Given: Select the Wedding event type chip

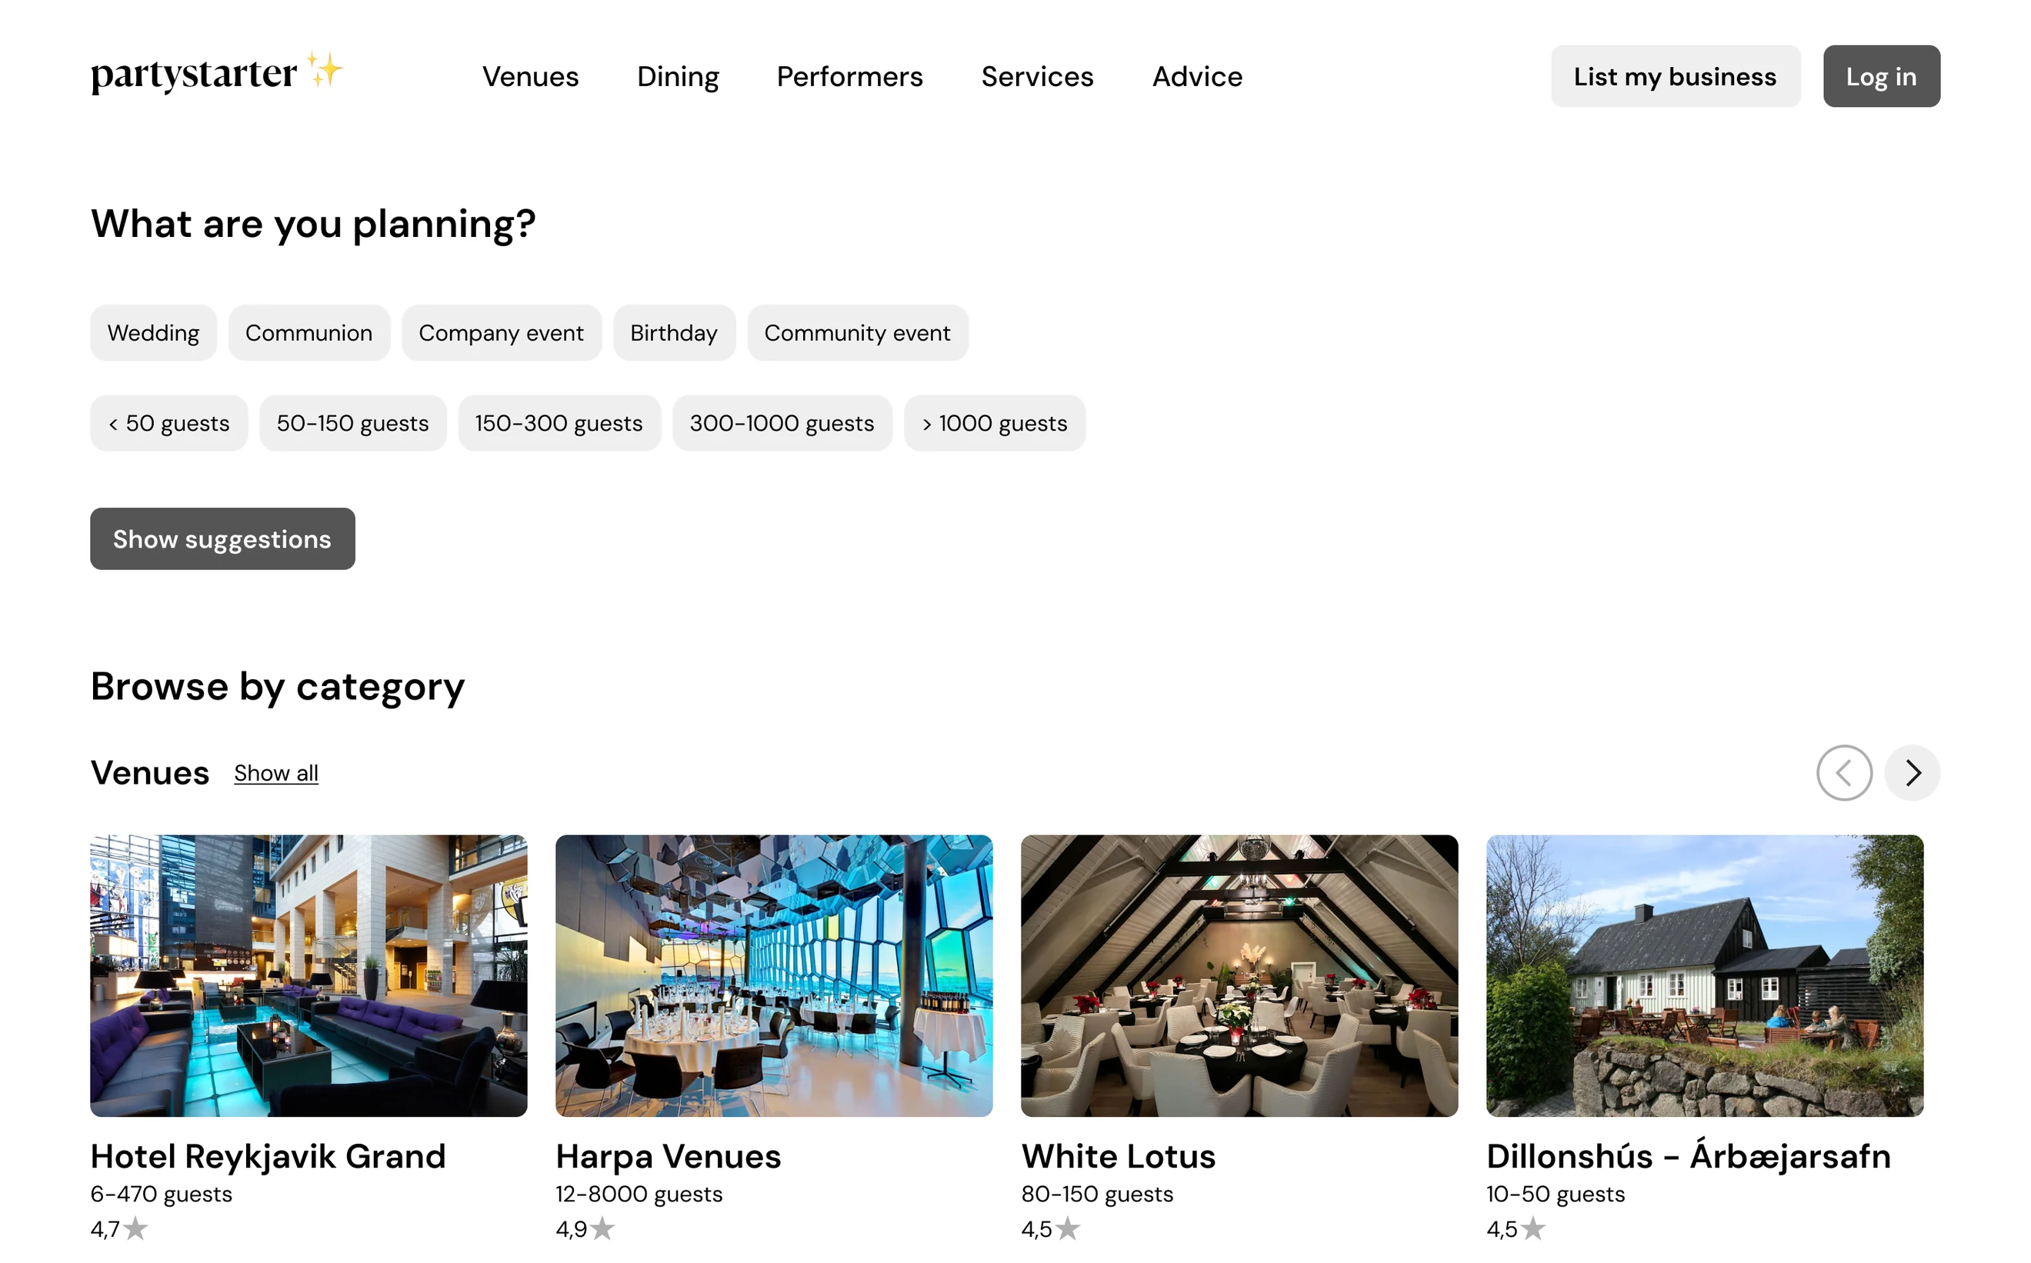Looking at the screenshot, I should [x=154, y=332].
